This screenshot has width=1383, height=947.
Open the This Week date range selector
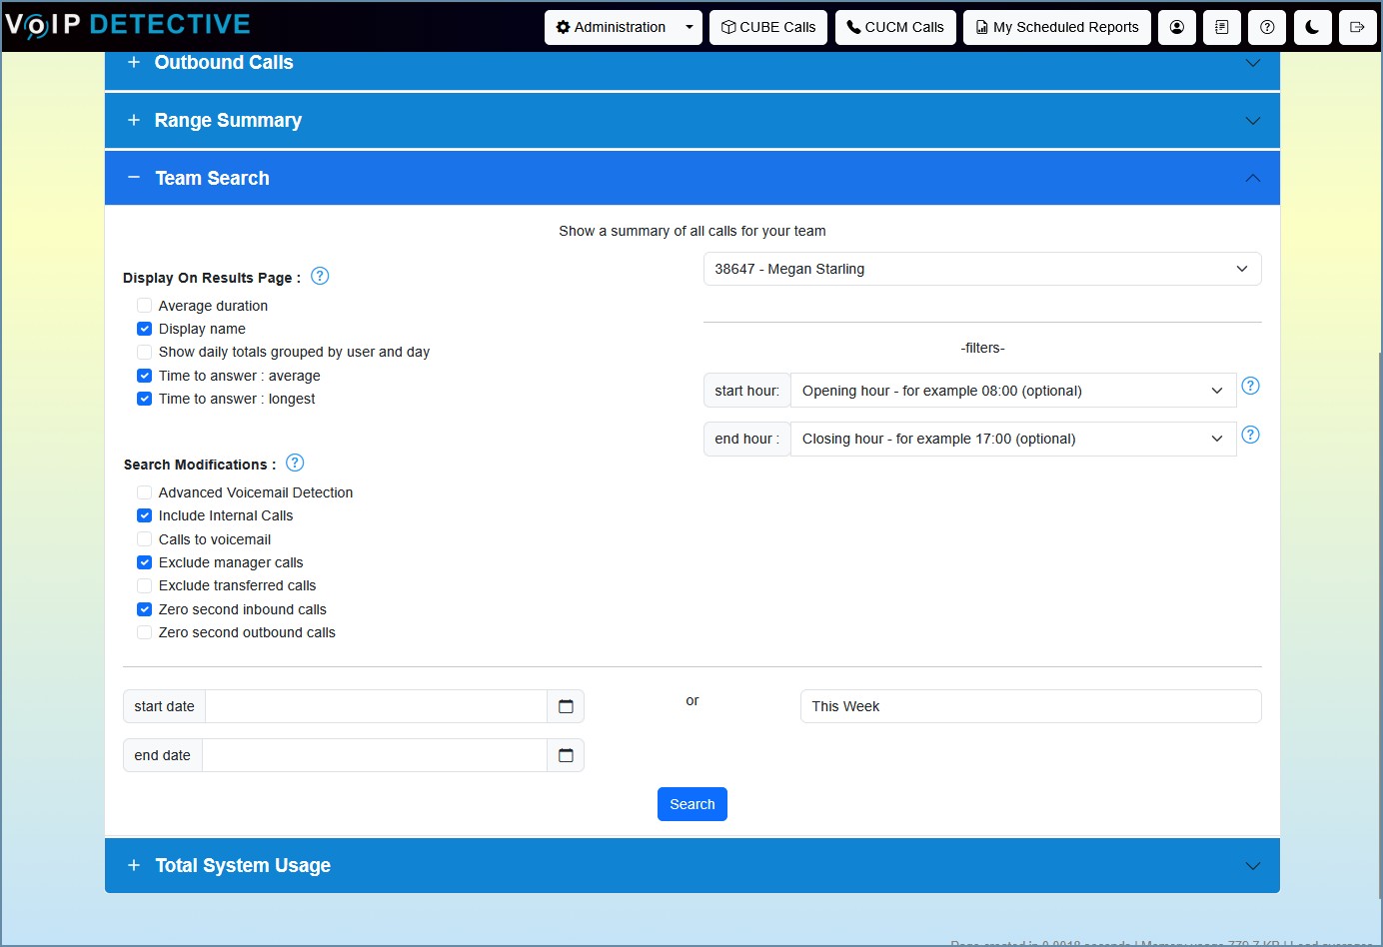[1030, 706]
